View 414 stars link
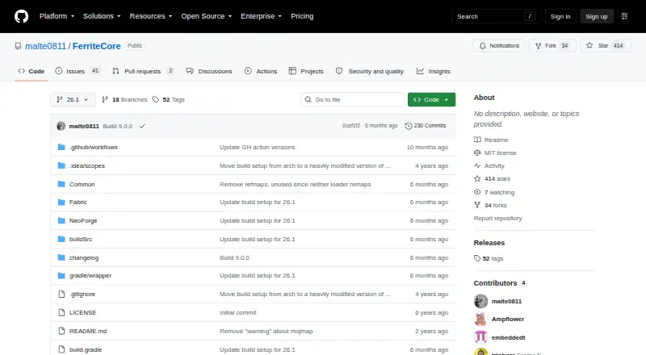The width and height of the screenshot is (646, 355). coord(492,179)
